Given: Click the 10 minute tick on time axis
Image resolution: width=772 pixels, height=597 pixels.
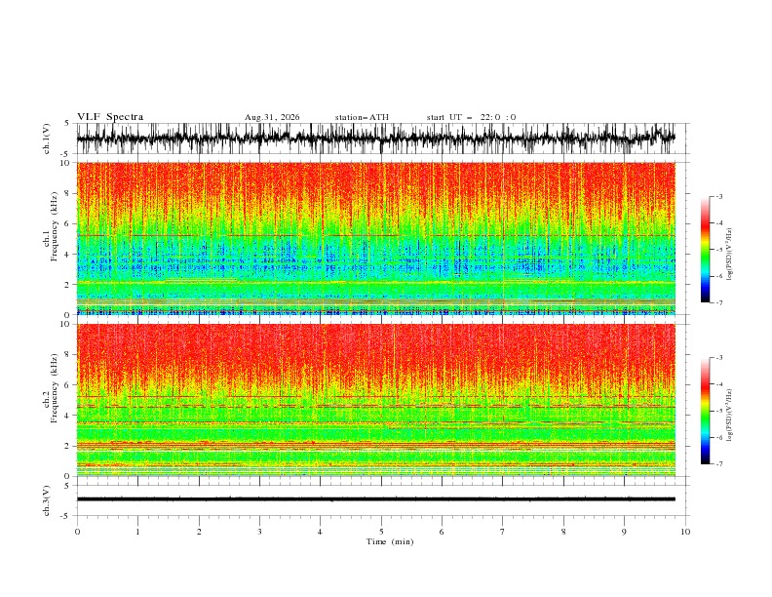Looking at the screenshot, I should click(x=685, y=532).
